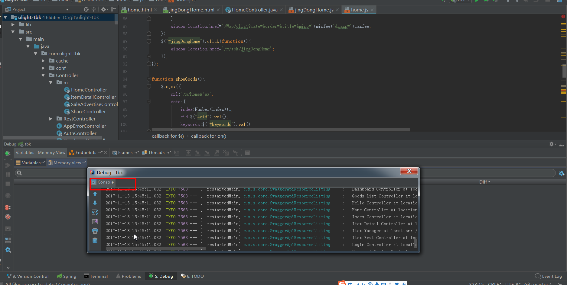567x285 pixels.
Task: Click the Rerun tbk debug icon
Action: 8,153
